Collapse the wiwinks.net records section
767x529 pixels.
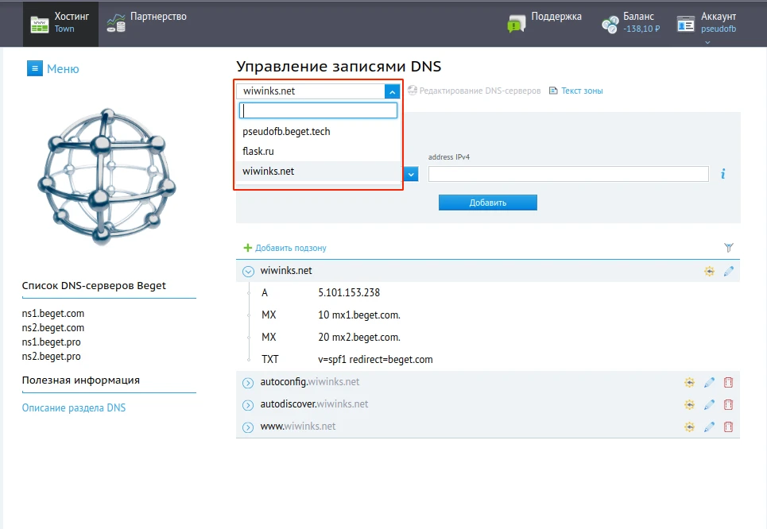pyautogui.click(x=248, y=271)
